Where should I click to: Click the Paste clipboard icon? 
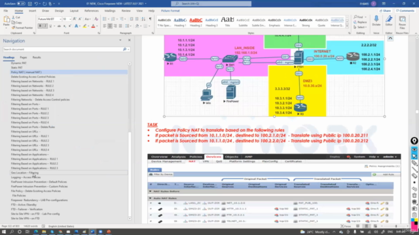point(7,20)
